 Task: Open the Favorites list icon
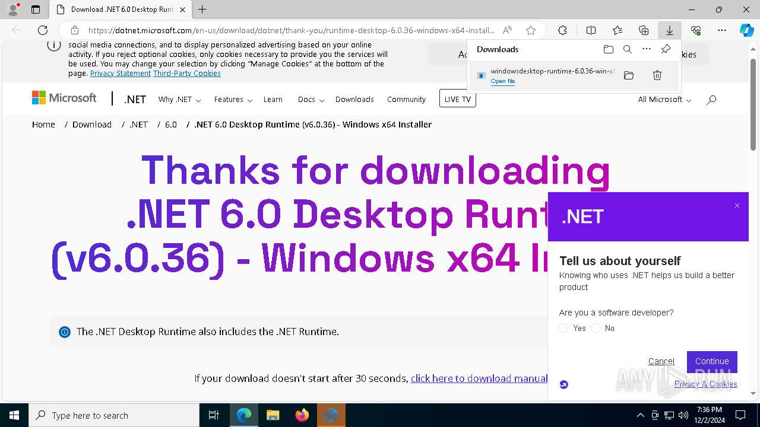[617, 30]
